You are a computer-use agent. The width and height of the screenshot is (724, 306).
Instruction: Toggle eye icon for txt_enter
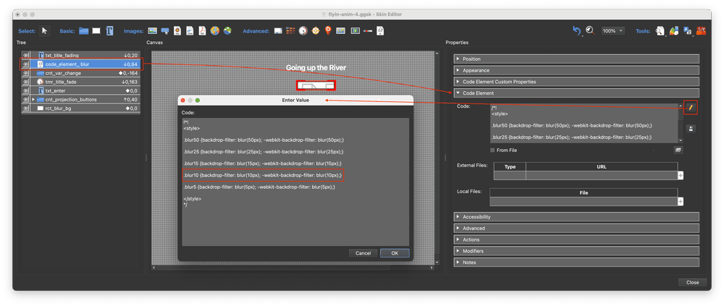[26, 90]
